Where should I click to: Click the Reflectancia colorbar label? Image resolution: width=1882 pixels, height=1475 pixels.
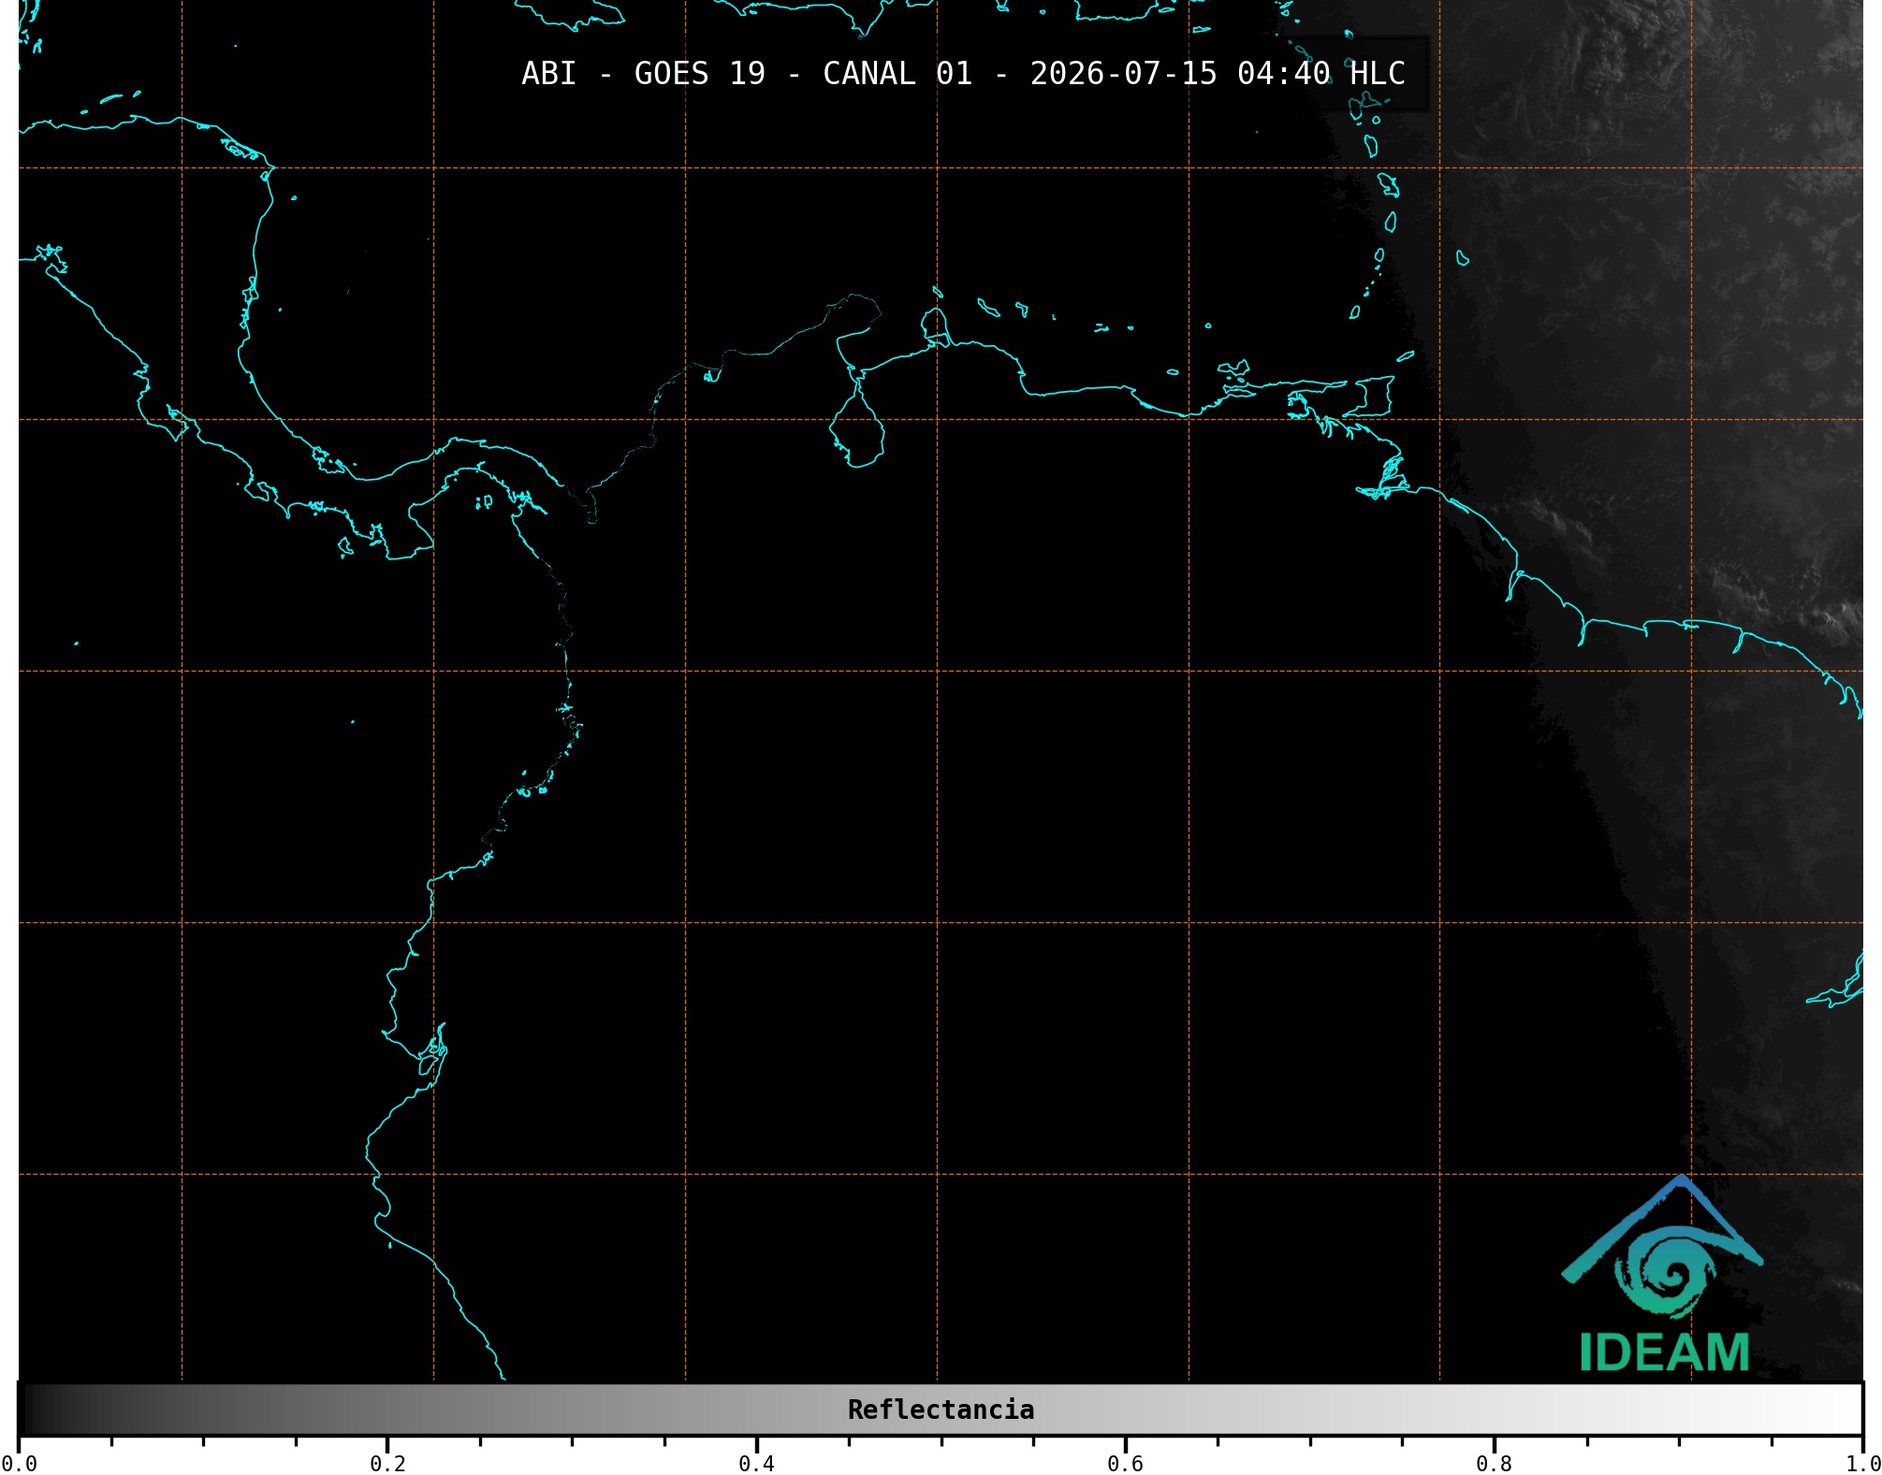click(x=941, y=1410)
